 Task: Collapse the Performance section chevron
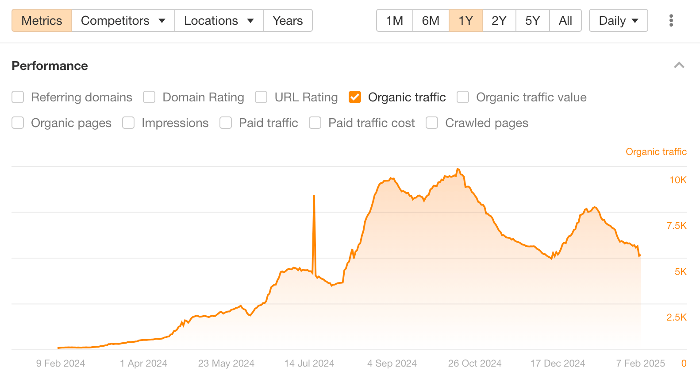pyautogui.click(x=679, y=66)
